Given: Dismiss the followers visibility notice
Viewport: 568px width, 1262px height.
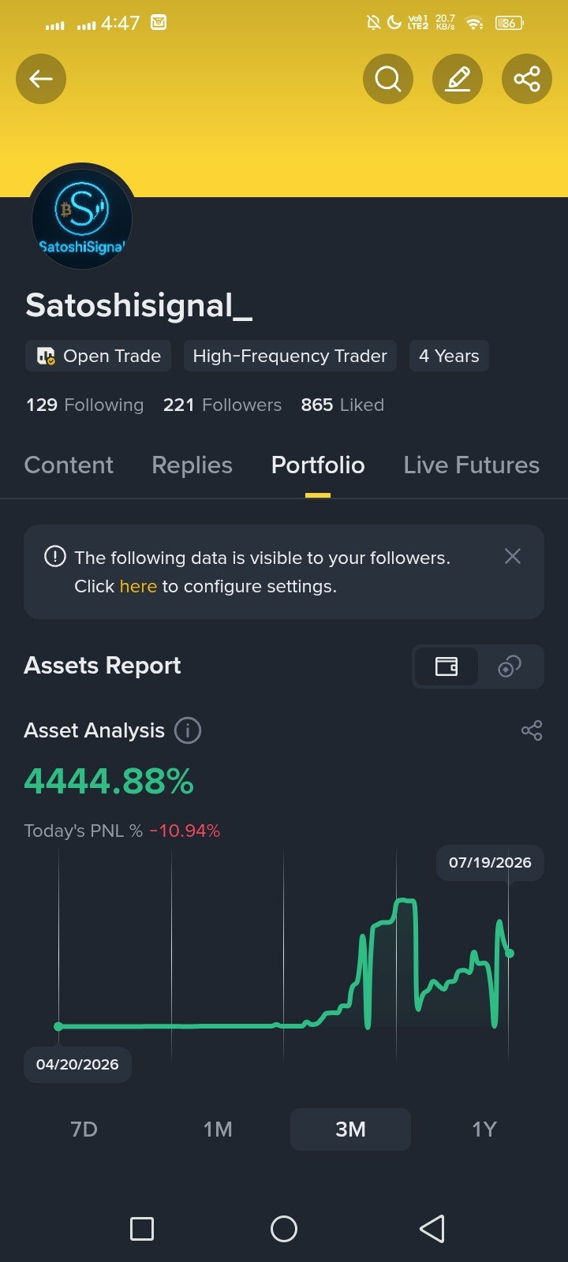Looking at the screenshot, I should point(513,557).
